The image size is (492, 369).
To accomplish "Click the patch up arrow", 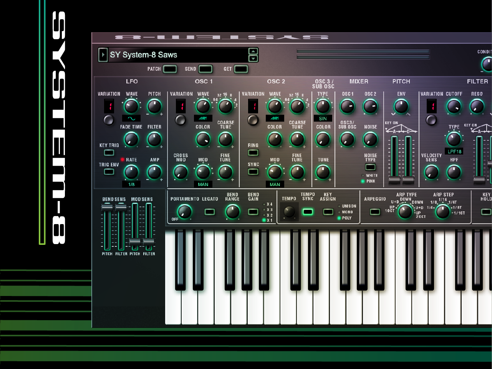I will coord(253,51).
